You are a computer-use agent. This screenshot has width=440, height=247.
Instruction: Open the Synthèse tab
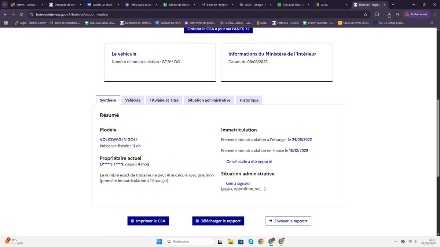tap(108, 100)
